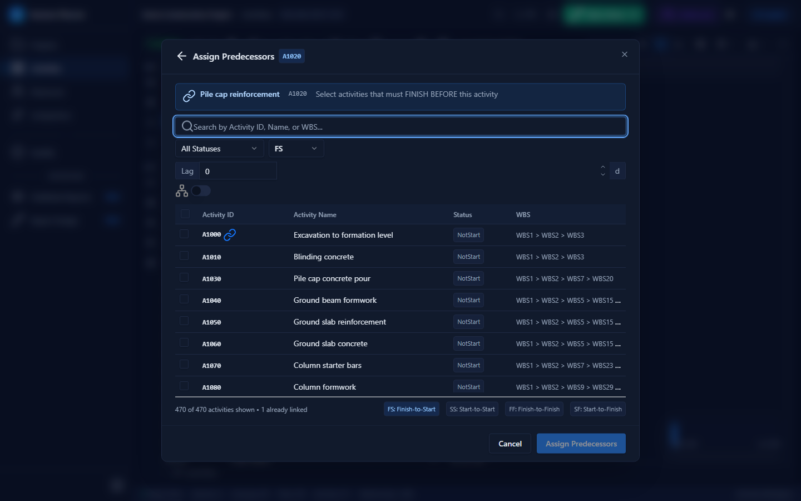Image resolution: width=801 pixels, height=501 pixels.
Task: Click WBS path in Column formwork row
Action: [568, 387]
